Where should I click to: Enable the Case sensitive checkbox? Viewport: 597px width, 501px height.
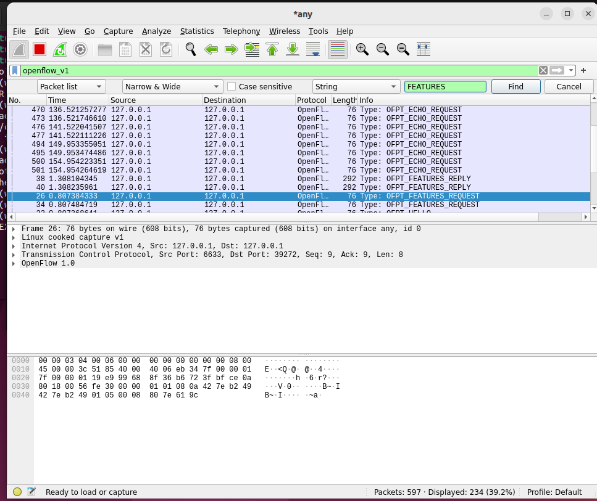(231, 87)
